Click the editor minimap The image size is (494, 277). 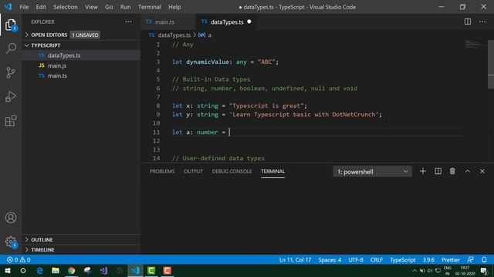(475, 45)
